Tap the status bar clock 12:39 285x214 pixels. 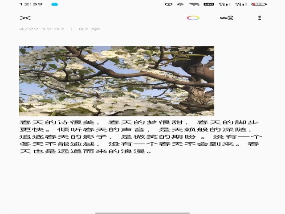31,4
